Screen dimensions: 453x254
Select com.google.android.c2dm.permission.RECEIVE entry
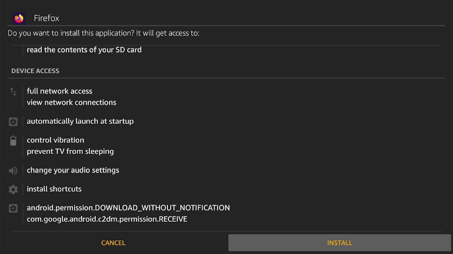tap(107, 219)
